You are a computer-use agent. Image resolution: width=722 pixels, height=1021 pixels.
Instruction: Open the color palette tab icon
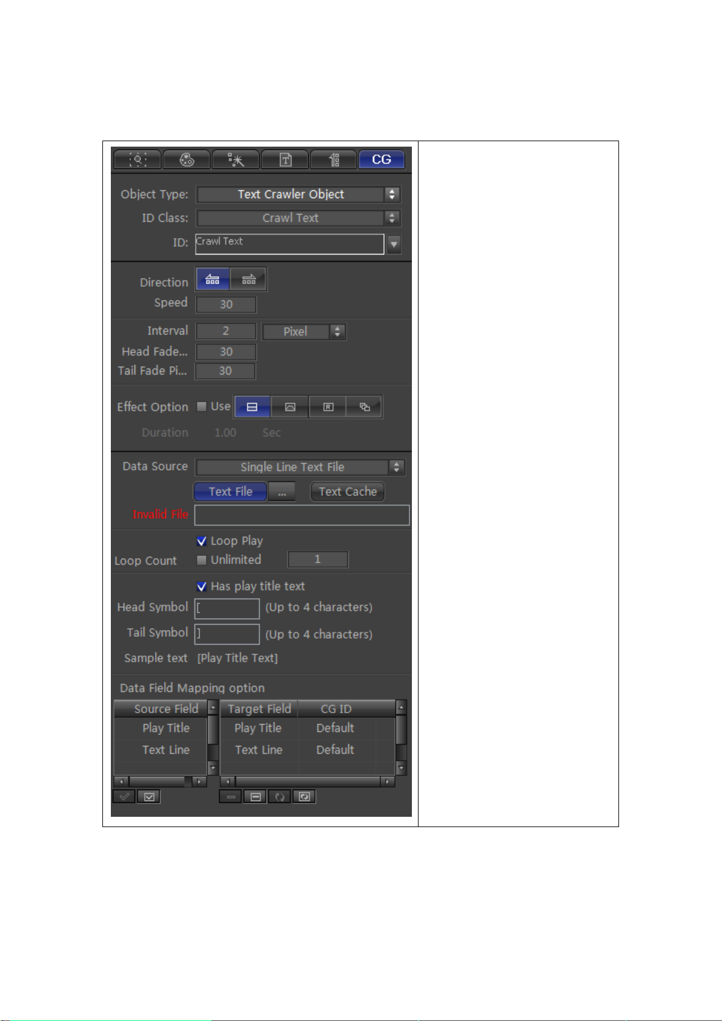187,159
